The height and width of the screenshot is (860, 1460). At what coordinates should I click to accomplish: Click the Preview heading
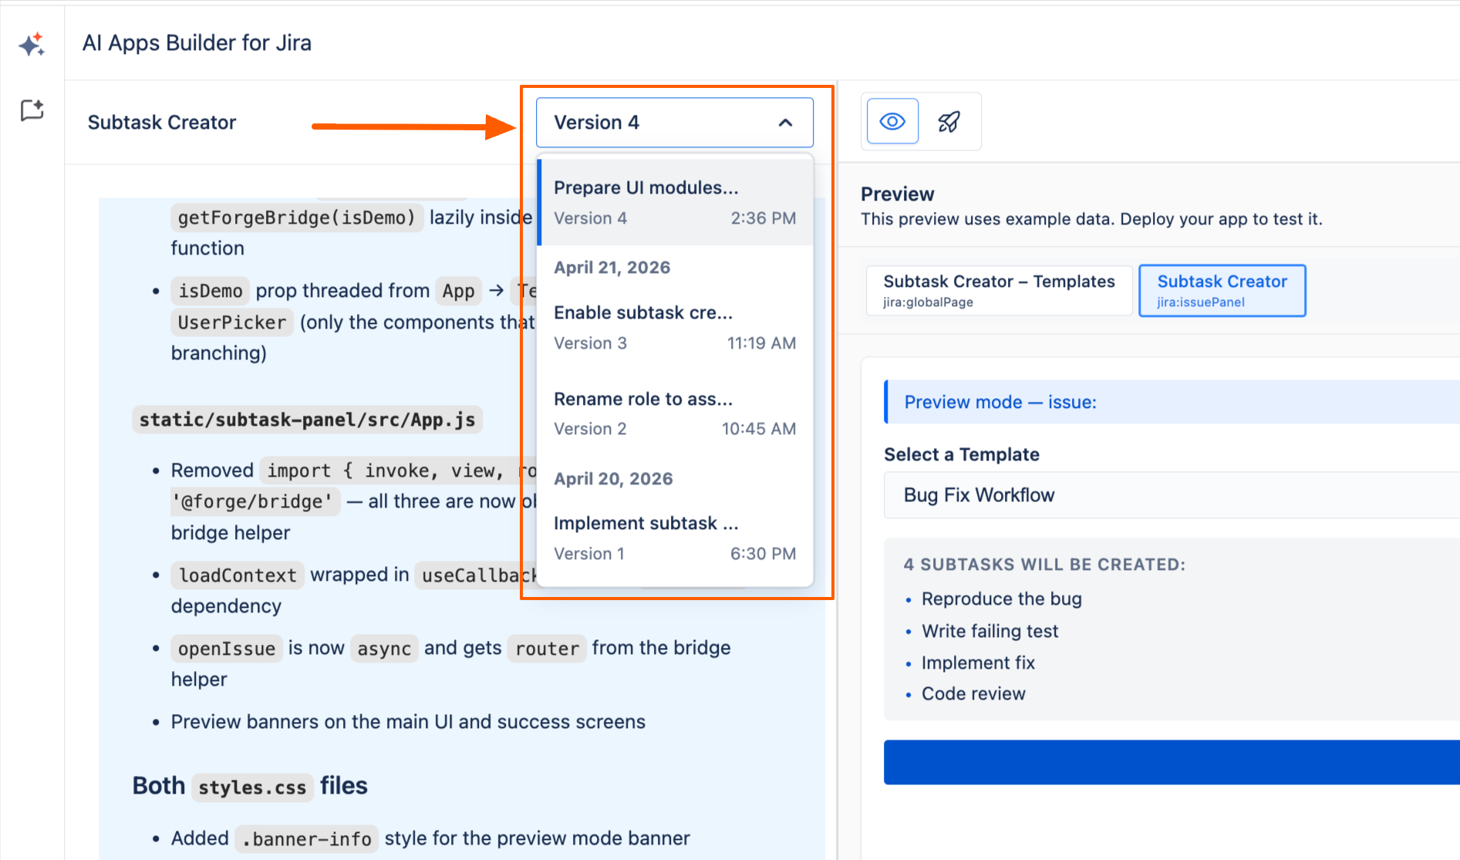pyautogui.click(x=897, y=194)
